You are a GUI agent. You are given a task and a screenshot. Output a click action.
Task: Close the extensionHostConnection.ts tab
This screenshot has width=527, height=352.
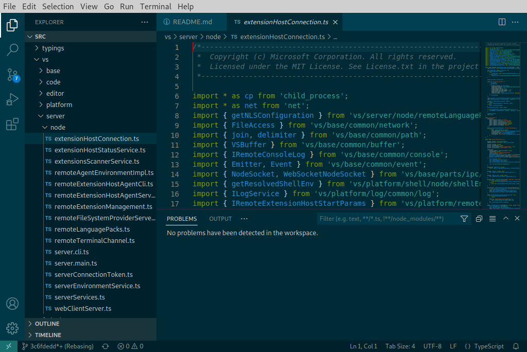click(x=335, y=22)
